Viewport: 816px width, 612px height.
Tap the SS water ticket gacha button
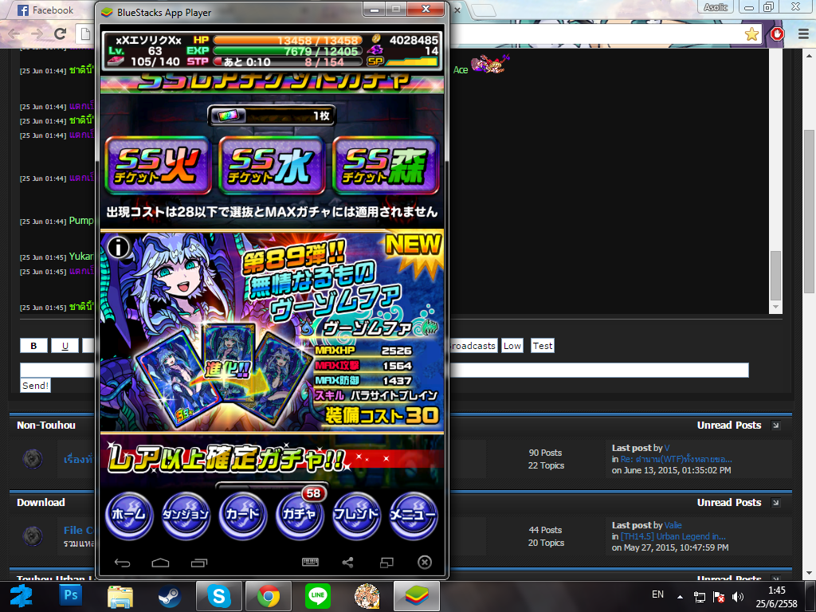[272, 166]
